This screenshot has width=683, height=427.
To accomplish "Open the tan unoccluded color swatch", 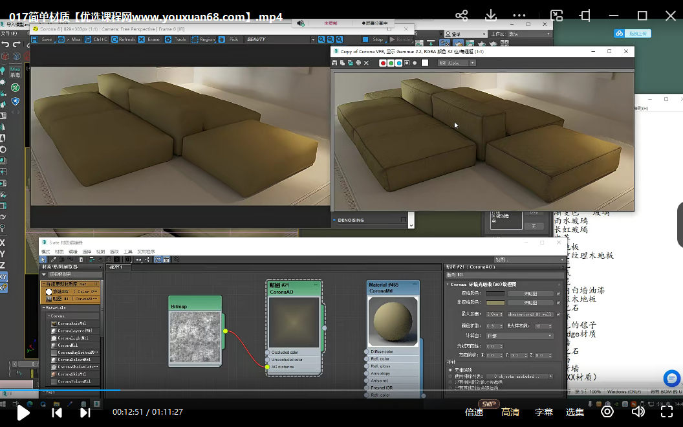I will 495,302.
